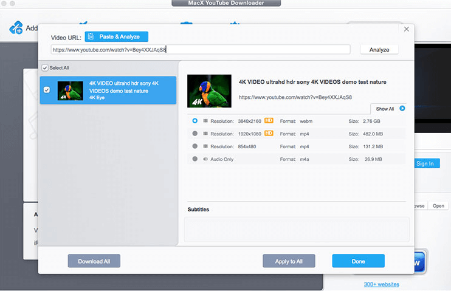Uncheck the 4K VIDEO list item checkbox
The image size is (451, 291).
47,90
